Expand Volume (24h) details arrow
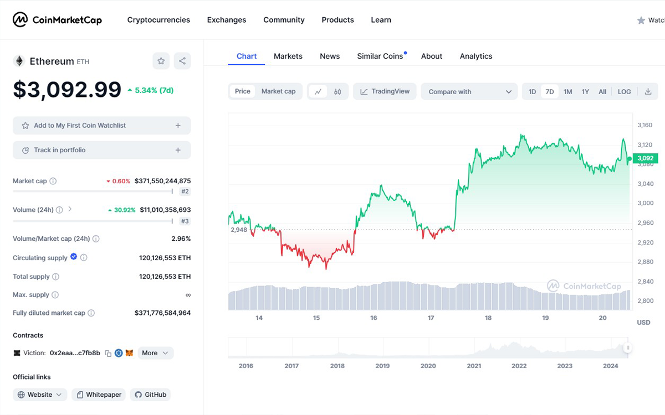The height and width of the screenshot is (415, 665). [x=70, y=209]
